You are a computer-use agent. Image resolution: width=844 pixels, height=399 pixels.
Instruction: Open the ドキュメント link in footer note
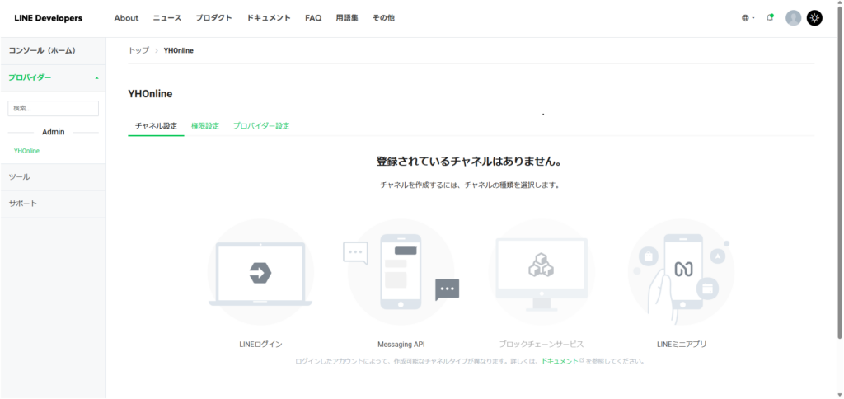coord(560,361)
